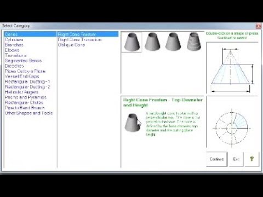Click the Continue button

click(x=216, y=159)
